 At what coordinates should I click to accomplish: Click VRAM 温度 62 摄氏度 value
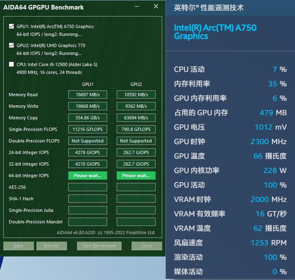(270, 228)
